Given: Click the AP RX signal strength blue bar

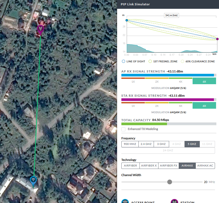Looking at the screenshot, I should (168, 75).
